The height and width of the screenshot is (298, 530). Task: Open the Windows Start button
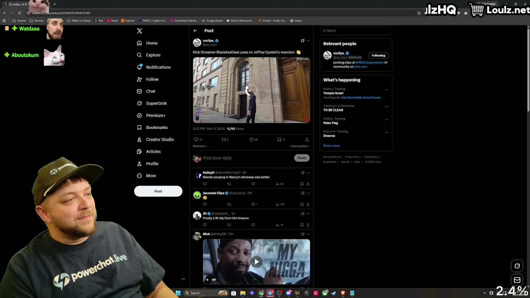point(178,293)
